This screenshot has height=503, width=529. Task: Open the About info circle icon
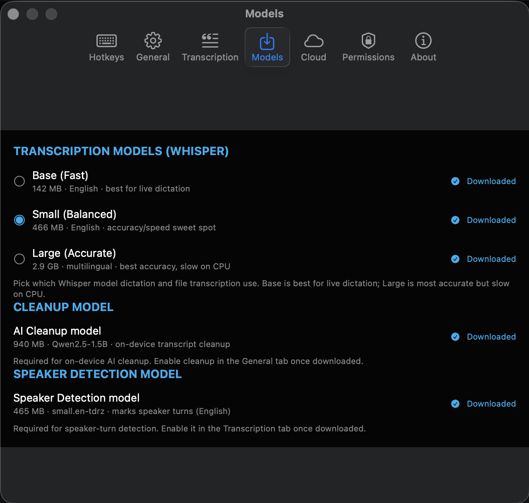[423, 41]
